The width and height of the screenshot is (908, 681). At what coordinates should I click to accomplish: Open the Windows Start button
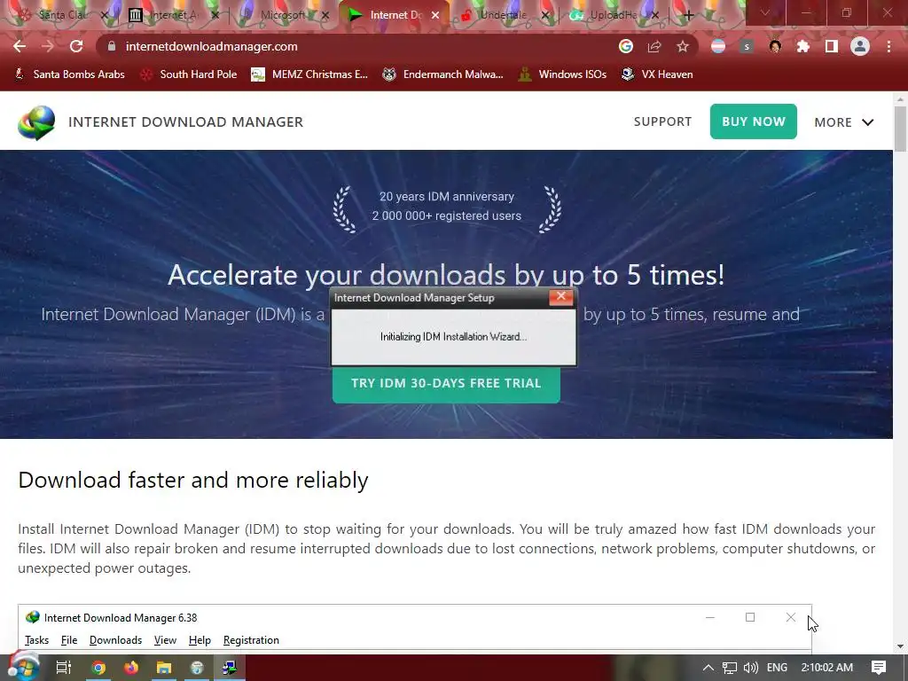22,668
